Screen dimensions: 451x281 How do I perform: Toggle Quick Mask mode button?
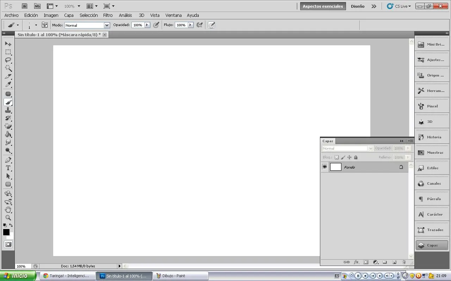8,244
